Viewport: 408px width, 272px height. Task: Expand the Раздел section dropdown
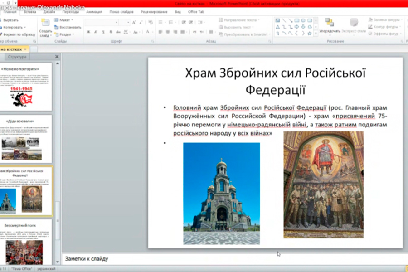(x=66, y=34)
